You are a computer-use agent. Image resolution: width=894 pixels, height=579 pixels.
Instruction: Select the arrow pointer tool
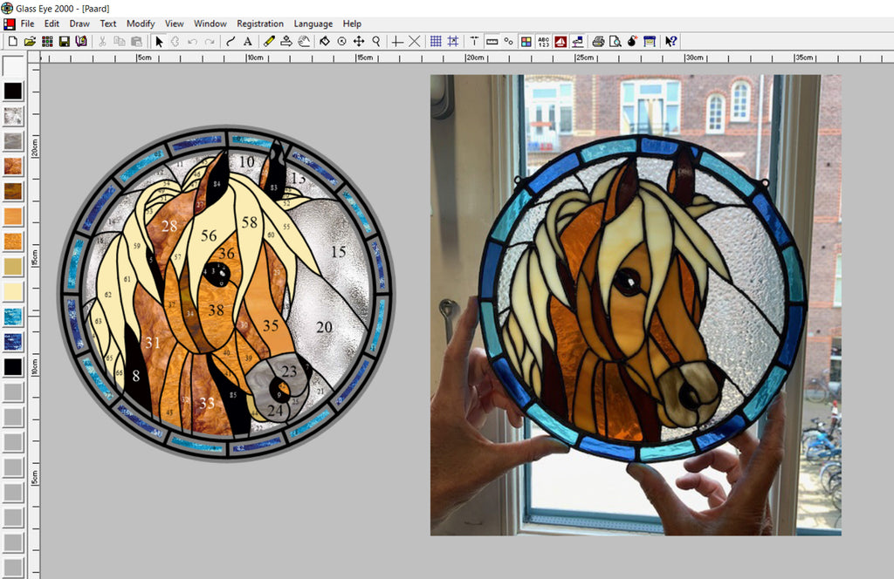coord(158,41)
